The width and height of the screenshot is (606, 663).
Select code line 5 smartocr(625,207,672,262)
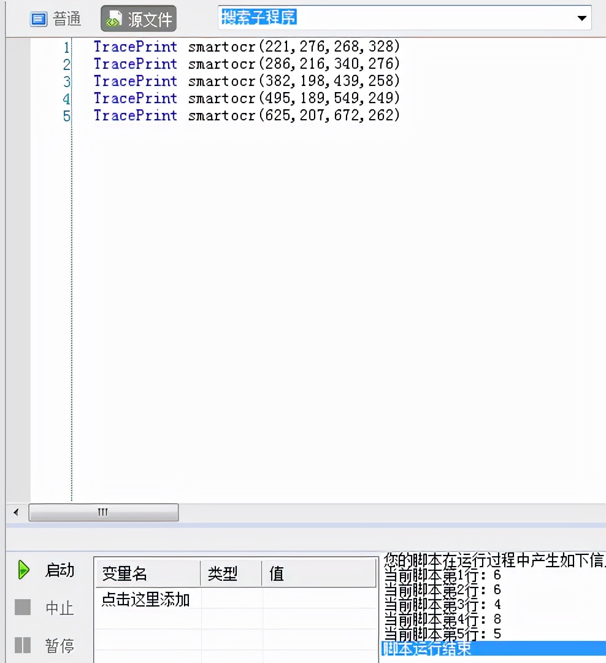pos(247,115)
